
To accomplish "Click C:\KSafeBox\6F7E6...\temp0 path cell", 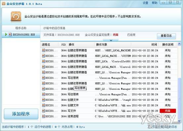I will click(113, 100).
